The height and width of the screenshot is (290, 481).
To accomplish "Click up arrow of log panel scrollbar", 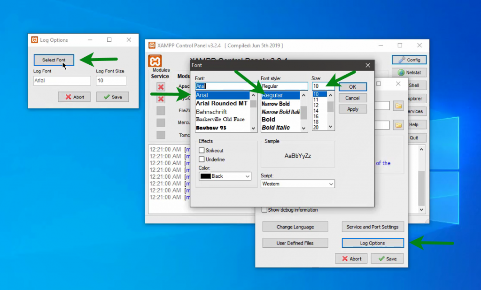I will click(x=421, y=149).
